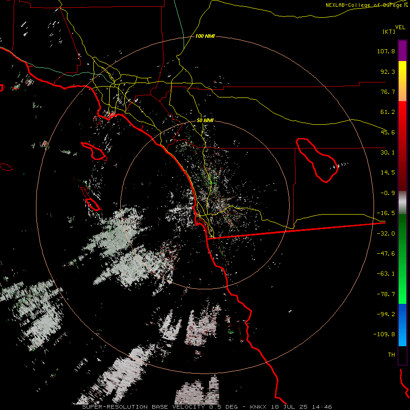Screen dimensions: 410x410
Task: Click the -78.7 velocity scale value
Action: [386, 294]
